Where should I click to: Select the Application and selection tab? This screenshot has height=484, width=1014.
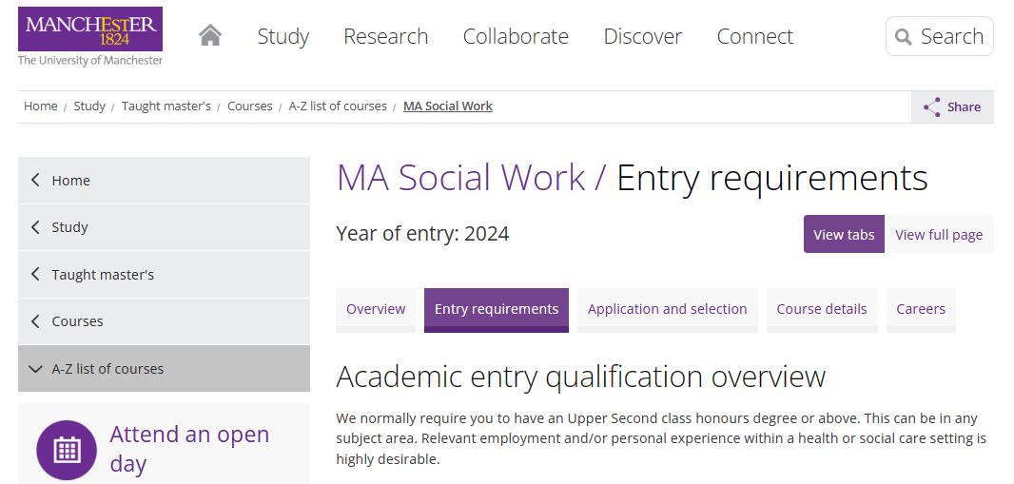(667, 309)
